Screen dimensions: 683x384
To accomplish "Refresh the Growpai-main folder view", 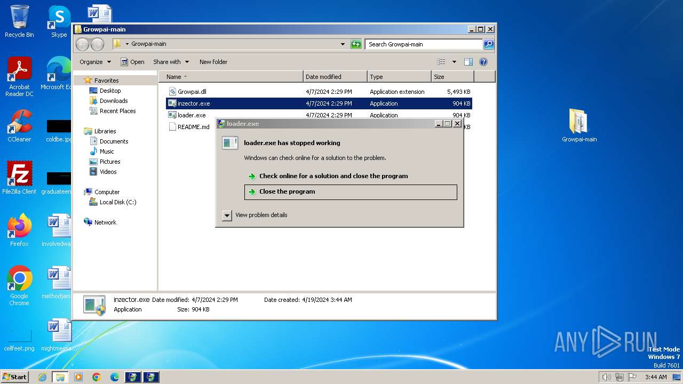I will 356,44.
